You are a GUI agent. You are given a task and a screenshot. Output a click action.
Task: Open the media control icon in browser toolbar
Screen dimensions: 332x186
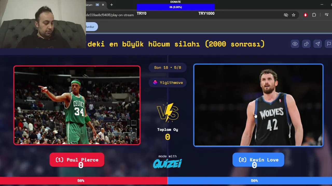pyautogui.click(x=327, y=15)
